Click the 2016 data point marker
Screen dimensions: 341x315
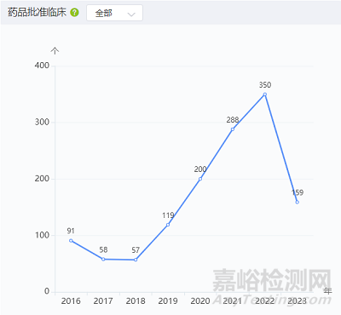(71, 241)
